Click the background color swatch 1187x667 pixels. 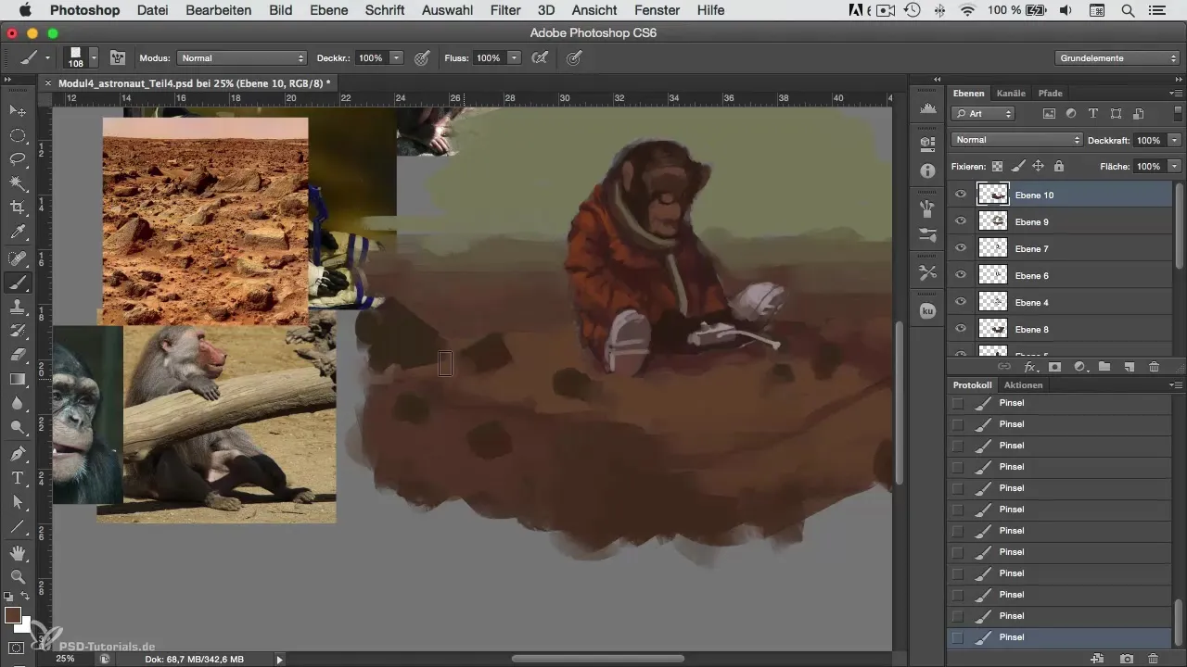click(x=25, y=625)
